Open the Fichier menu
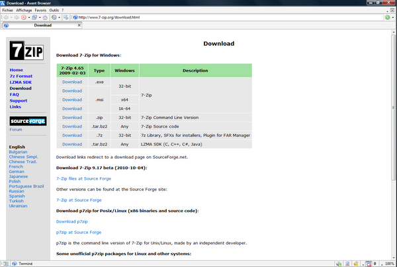 [x=7, y=10]
